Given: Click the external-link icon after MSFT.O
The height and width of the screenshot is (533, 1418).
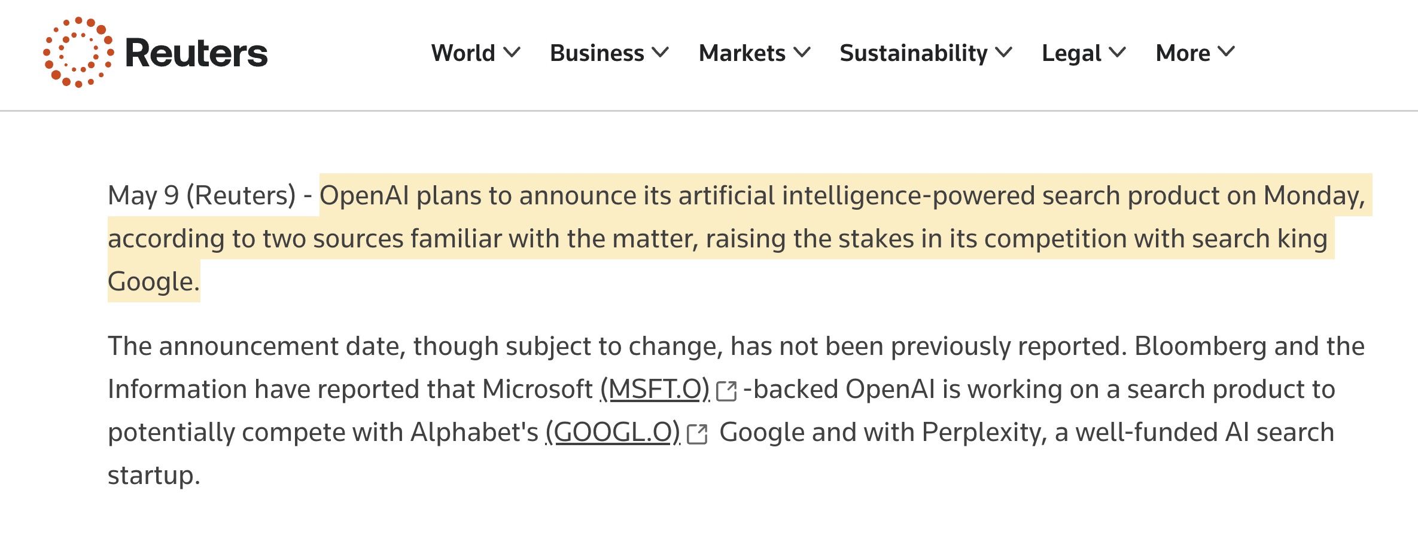Looking at the screenshot, I should pyautogui.click(x=726, y=391).
